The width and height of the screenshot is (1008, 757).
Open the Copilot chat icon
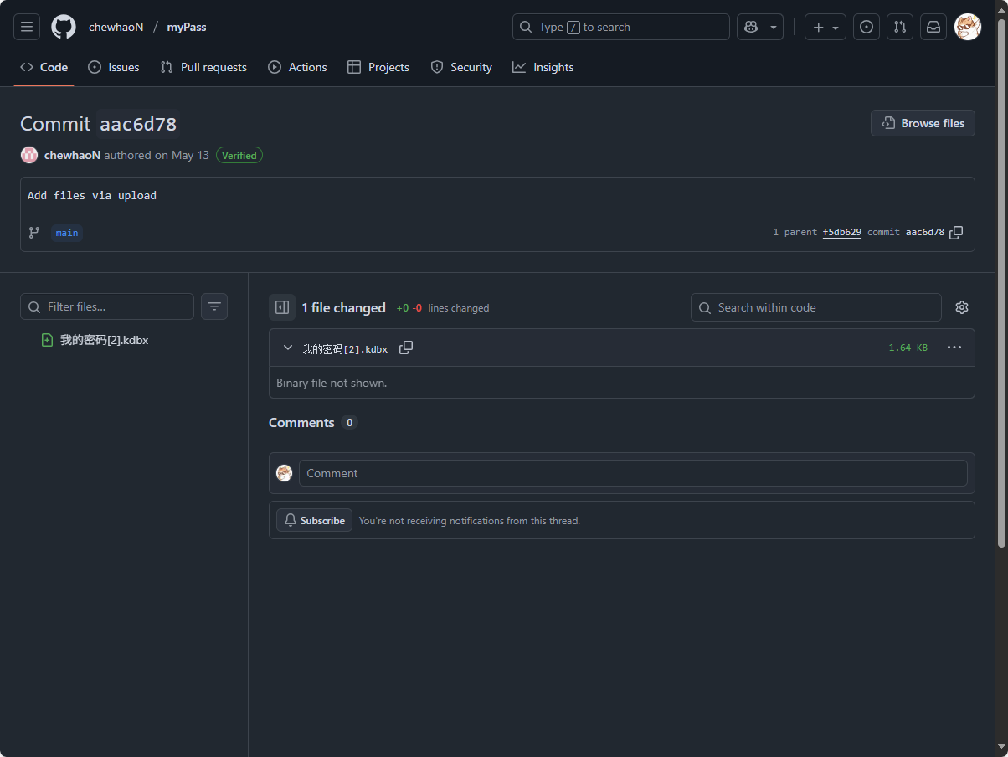751,27
